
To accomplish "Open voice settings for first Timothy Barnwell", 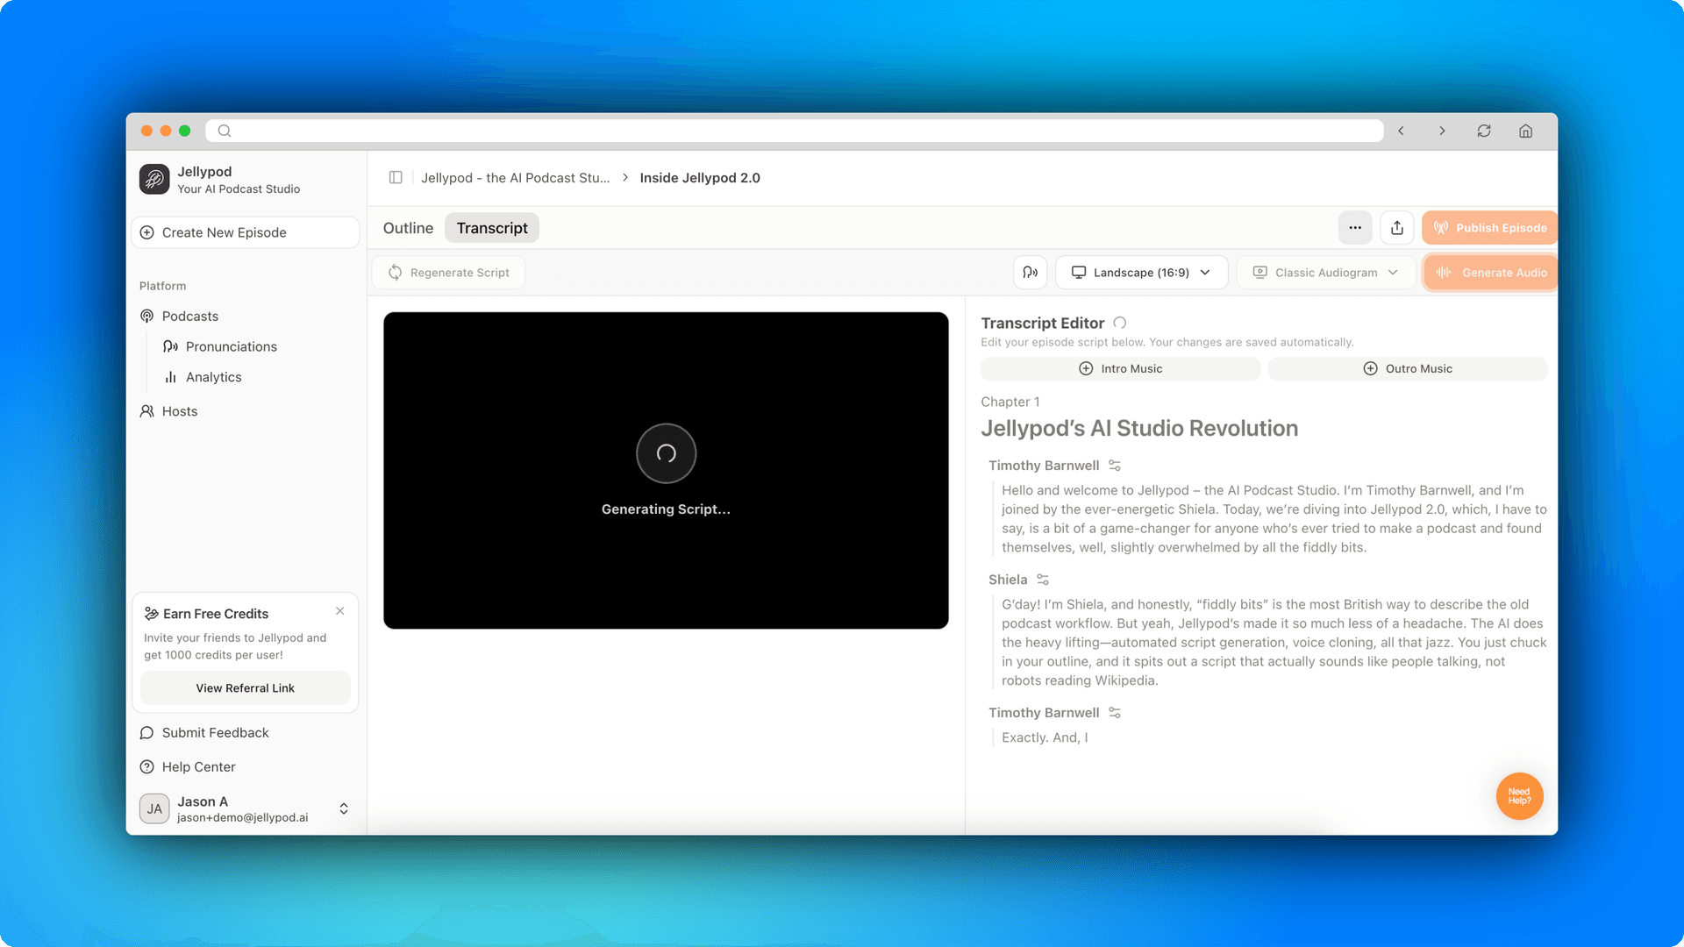I will [1115, 466].
